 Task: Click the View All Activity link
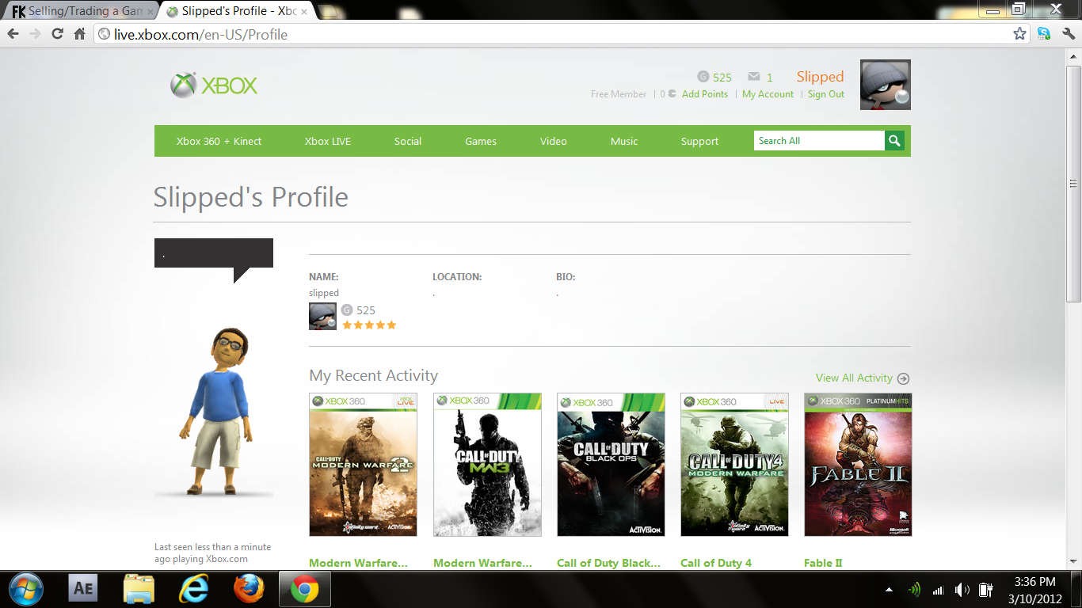(854, 378)
